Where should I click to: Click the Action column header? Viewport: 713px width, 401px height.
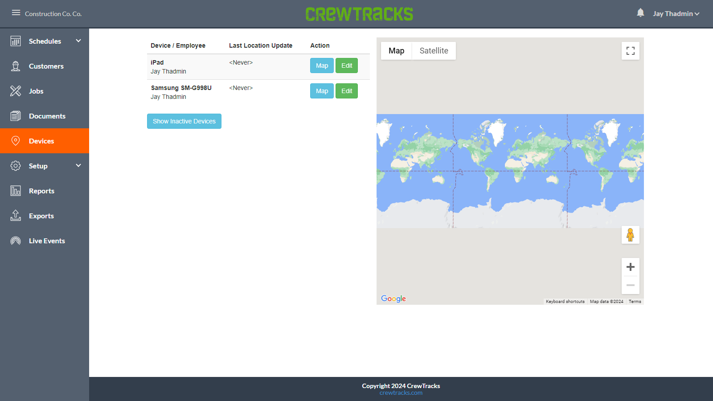coord(320,45)
